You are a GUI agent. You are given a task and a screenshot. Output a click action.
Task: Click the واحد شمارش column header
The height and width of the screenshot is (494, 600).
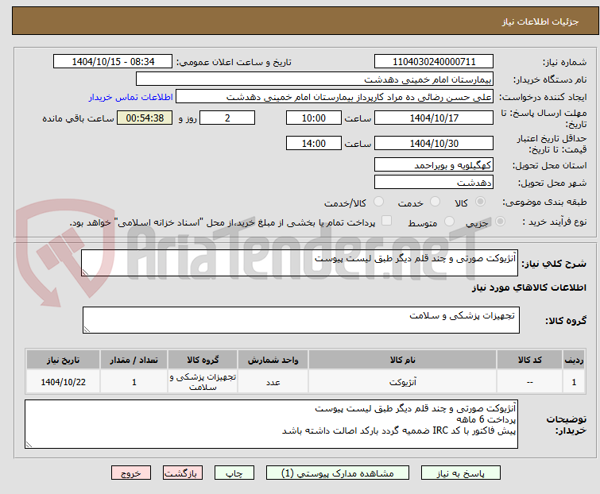tap(273, 360)
